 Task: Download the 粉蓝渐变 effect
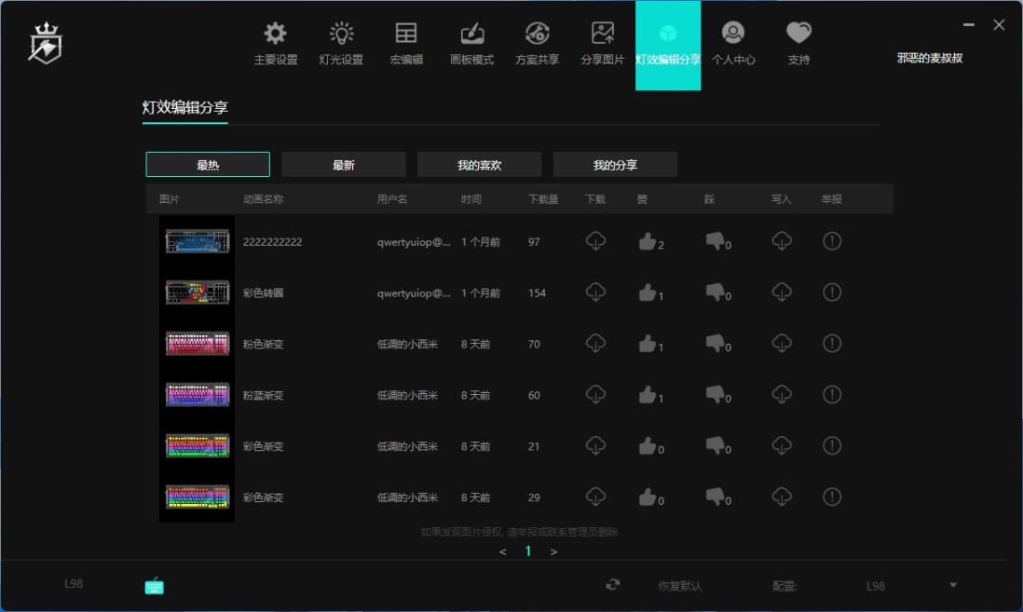[595, 395]
